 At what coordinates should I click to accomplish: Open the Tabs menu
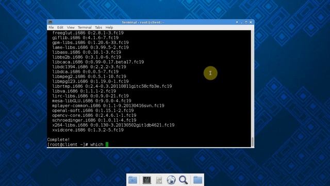[98, 27]
